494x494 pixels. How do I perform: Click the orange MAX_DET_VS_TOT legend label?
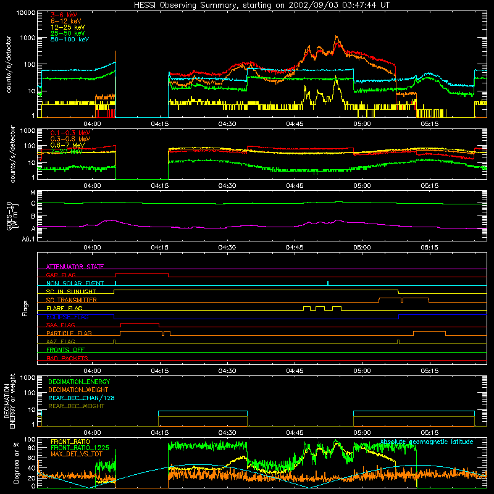(x=77, y=454)
